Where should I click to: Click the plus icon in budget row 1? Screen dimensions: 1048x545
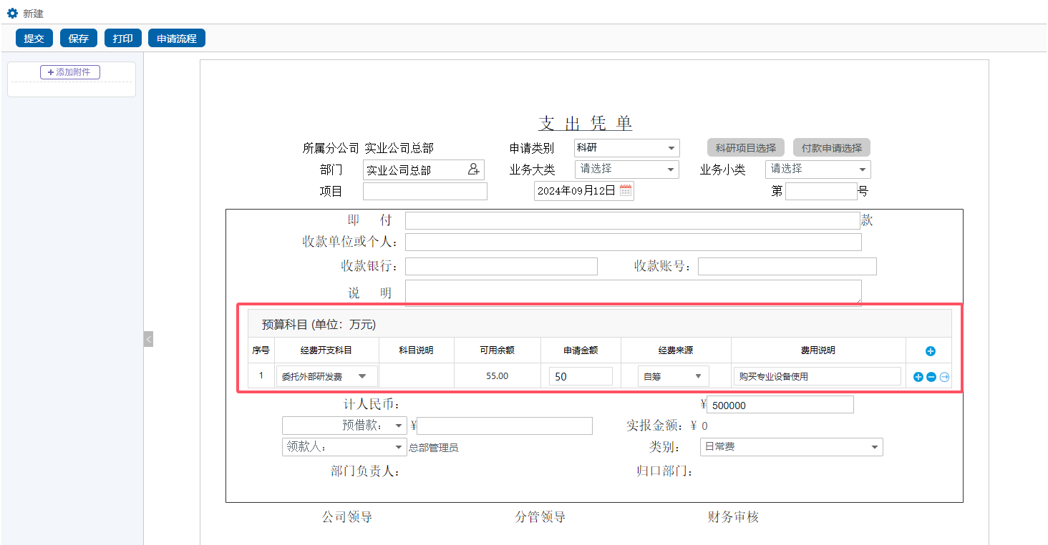(918, 377)
